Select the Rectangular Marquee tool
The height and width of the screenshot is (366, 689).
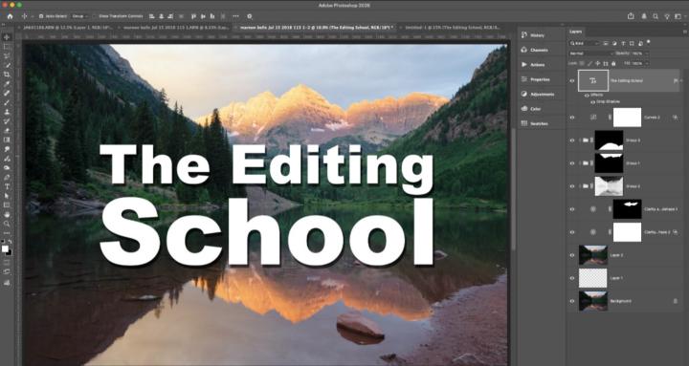[x=7, y=47]
